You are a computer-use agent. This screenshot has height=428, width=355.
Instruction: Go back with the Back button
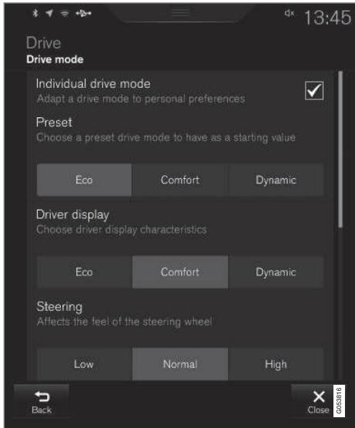click(x=42, y=401)
